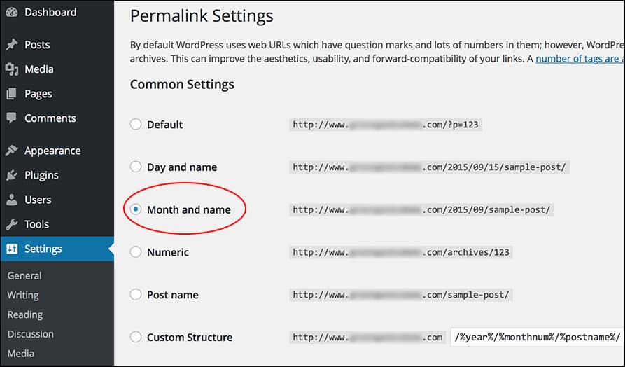The width and height of the screenshot is (625, 367).
Task: Open the General settings submenu item
Action: pyautogui.click(x=24, y=276)
